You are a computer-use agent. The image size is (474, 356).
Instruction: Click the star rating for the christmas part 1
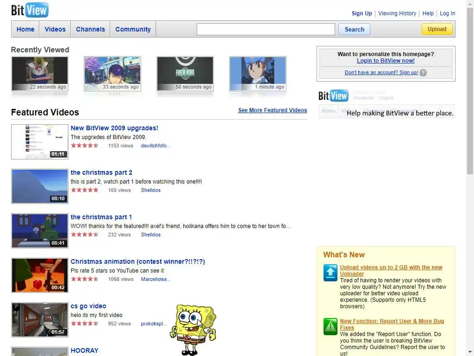(85, 235)
